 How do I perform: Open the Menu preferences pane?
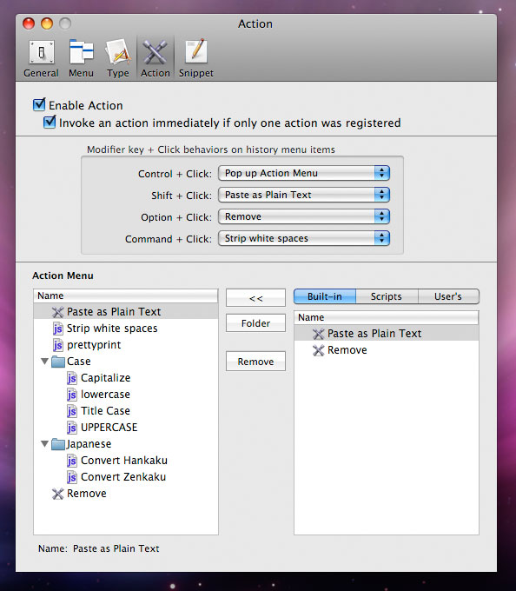81,58
